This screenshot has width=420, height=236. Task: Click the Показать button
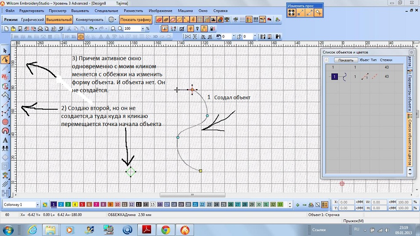pyautogui.click(x=345, y=60)
